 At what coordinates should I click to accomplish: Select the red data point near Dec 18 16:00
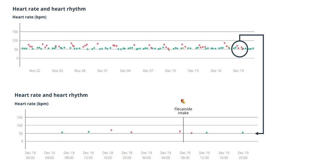111,130
